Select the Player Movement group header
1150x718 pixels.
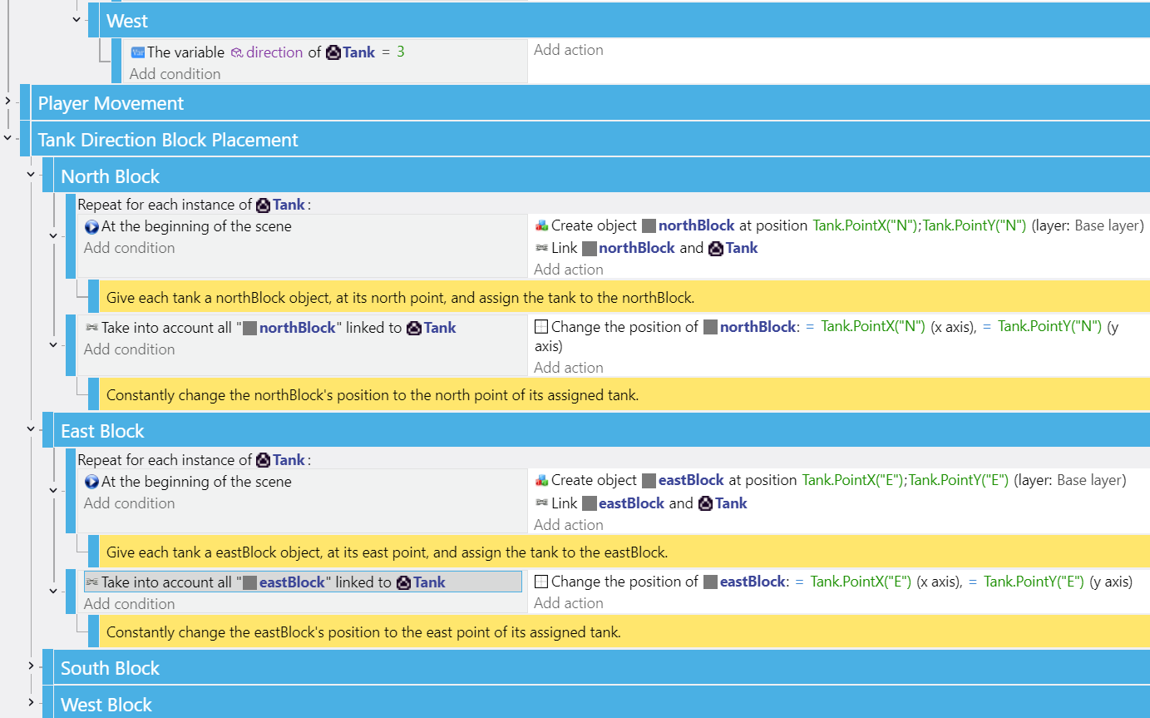tap(108, 102)
